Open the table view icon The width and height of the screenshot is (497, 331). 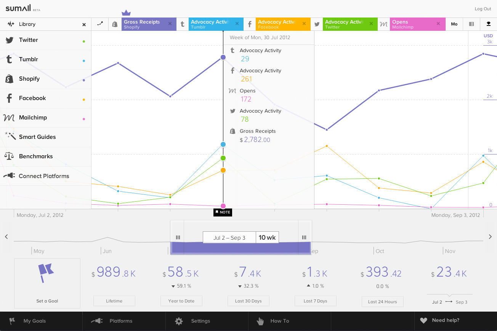[x=471, y=24]
